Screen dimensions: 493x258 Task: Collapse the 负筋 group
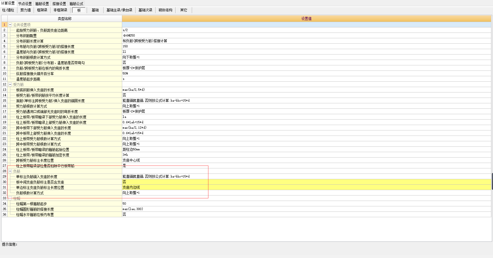pyautogui.click(x=10, y=171)
